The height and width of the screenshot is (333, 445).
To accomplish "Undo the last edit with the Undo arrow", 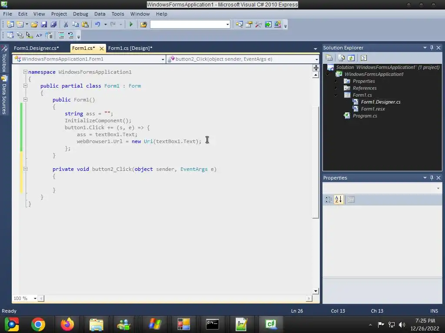I will (x=98, y=24).
